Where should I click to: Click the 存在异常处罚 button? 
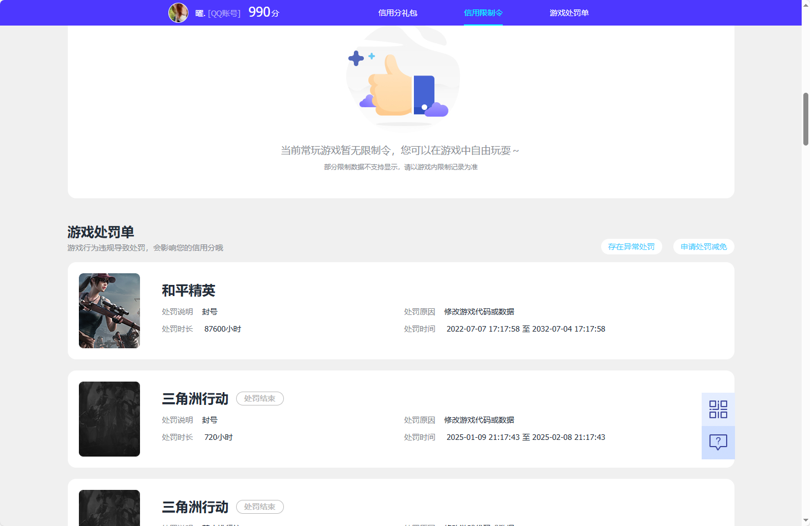point(631,247)
